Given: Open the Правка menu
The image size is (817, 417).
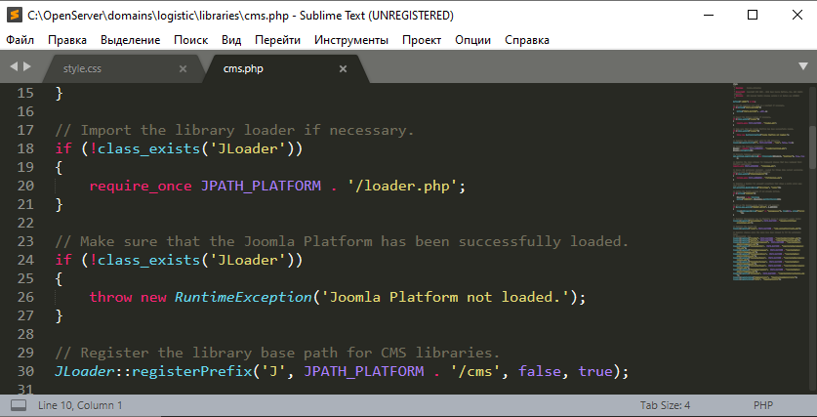Looking at the screenshot, I should pyautogui.click(x=67, y=40).
